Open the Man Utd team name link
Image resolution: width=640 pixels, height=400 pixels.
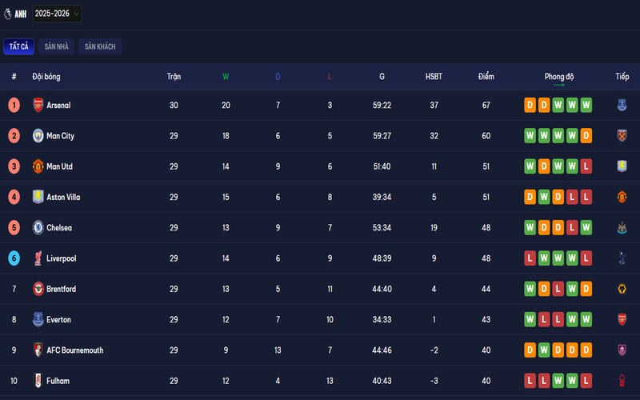point(59,166)
